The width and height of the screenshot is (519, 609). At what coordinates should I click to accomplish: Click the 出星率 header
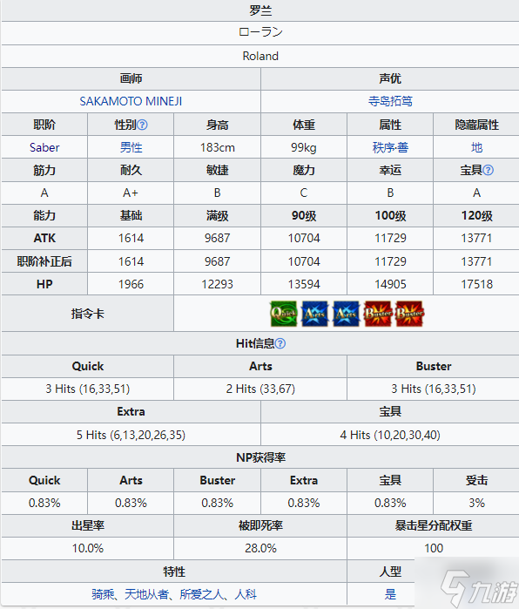[88, 526]
